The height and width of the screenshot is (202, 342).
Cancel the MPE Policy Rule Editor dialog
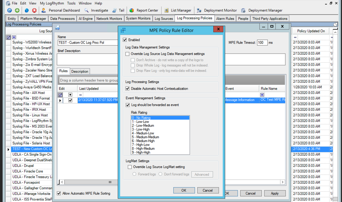point(208,190)
